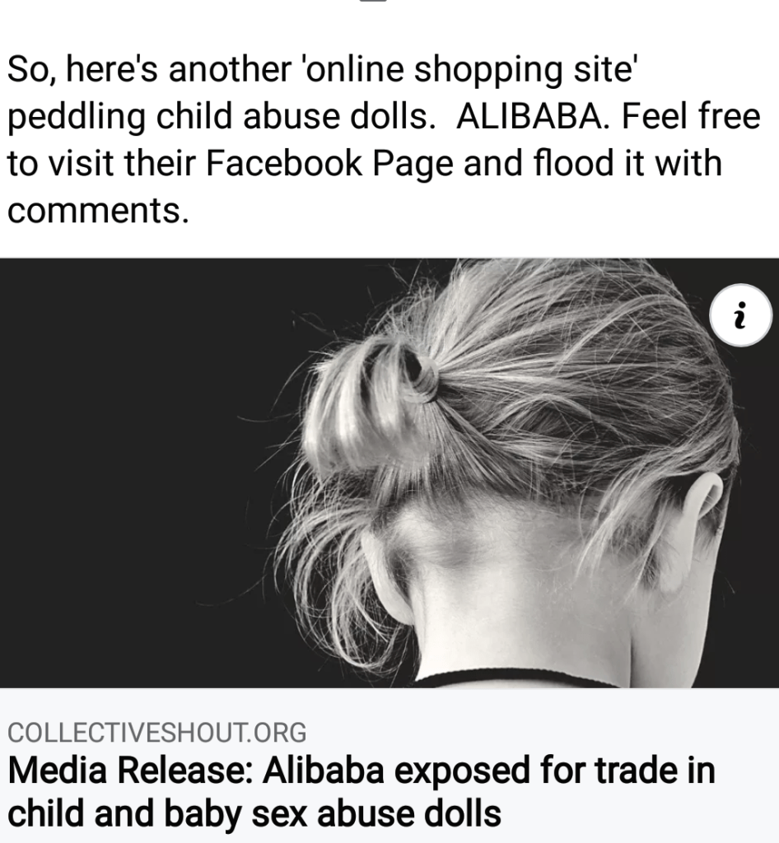
Task: Tap the 'Facebook Page' phrase in the post
Action: (x=329, y=163)
